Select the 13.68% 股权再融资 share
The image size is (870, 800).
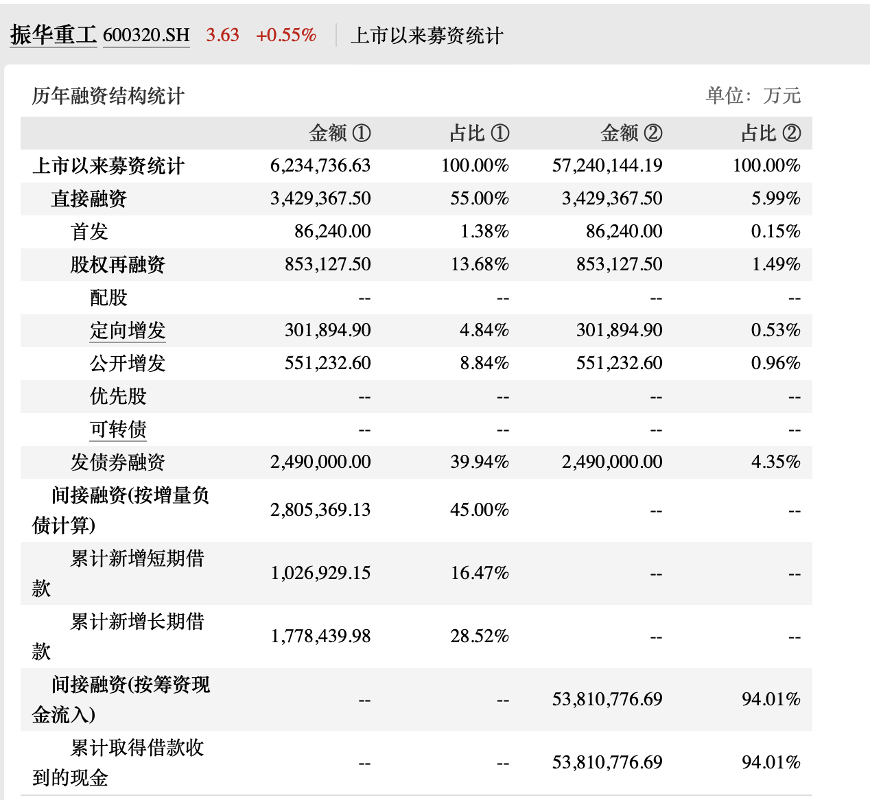[x=480, y=264]
